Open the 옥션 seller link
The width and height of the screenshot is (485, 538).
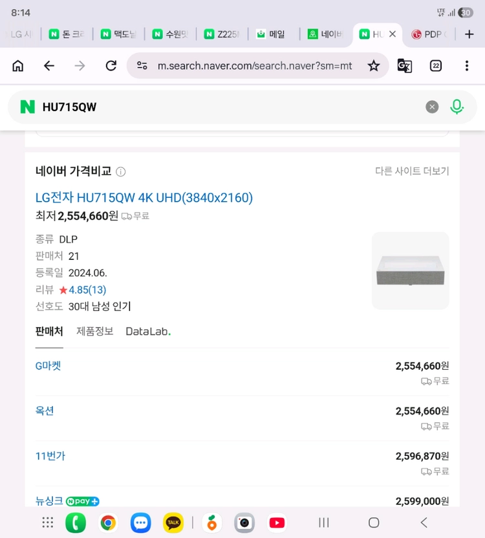click(45, 411)
